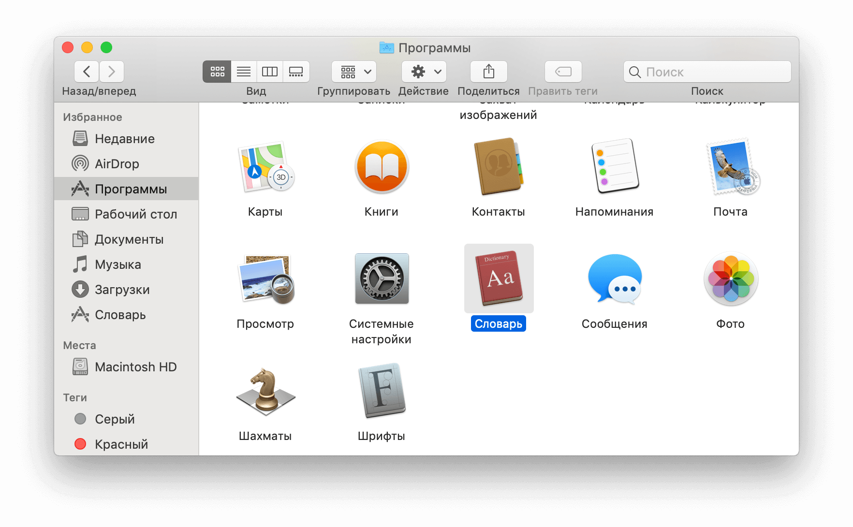This screenshot has width=853, height=527.
Task: Click the Напоминания label text
Action: point(614,212)
